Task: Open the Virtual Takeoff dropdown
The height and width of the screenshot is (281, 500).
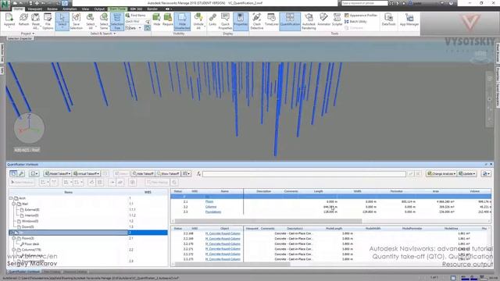Action: pyautogui.click(x=86, y=173)
